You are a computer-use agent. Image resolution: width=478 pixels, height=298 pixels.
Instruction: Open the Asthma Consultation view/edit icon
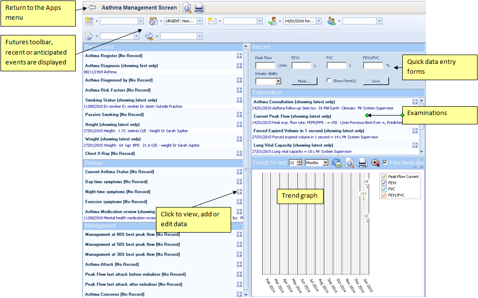coord(415,102)
